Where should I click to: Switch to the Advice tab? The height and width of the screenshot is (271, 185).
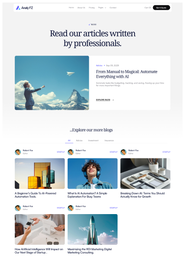(79, 140)
